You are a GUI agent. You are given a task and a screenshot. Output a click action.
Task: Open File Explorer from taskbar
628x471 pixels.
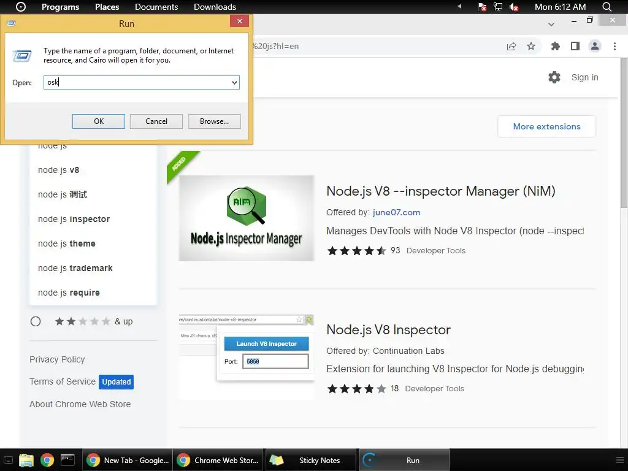click(26, 460)
